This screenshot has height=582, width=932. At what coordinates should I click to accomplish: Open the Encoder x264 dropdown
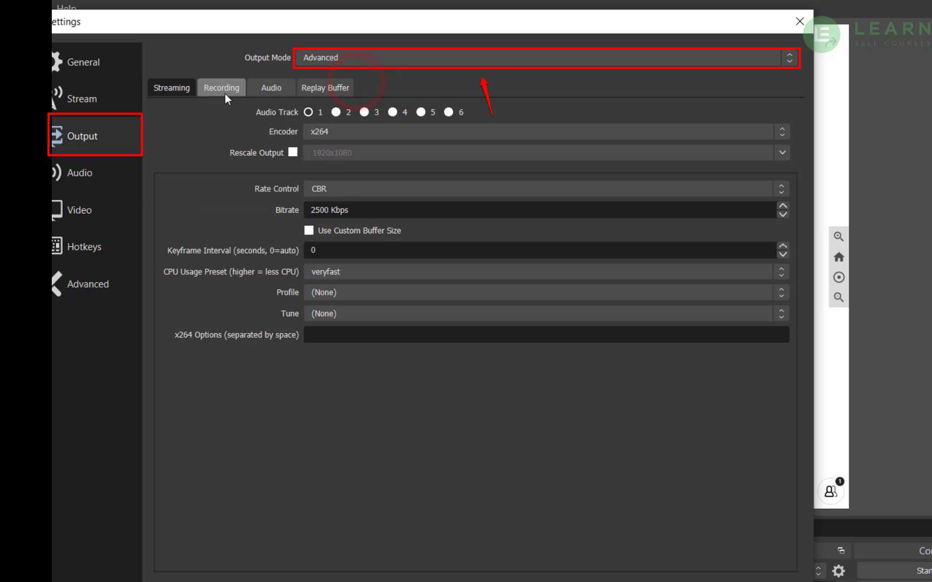point(546,131)
